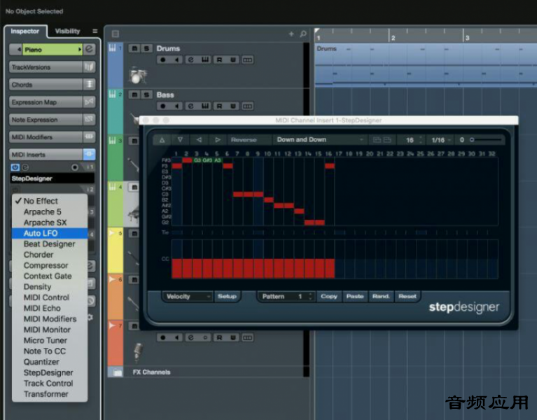Click the CC velocity bar for step 1

[176, 268]
